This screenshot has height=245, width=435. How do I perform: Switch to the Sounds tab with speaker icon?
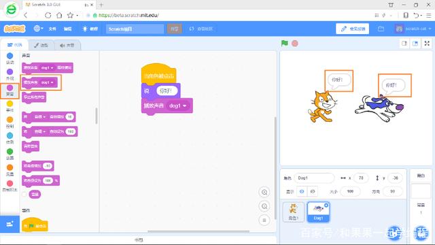(67, 46)
